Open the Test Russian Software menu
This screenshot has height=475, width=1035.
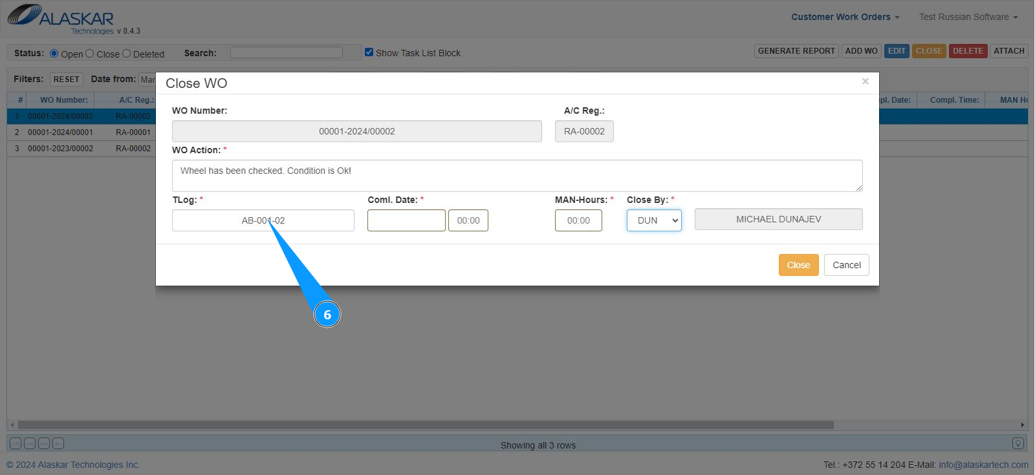(968, 17)
